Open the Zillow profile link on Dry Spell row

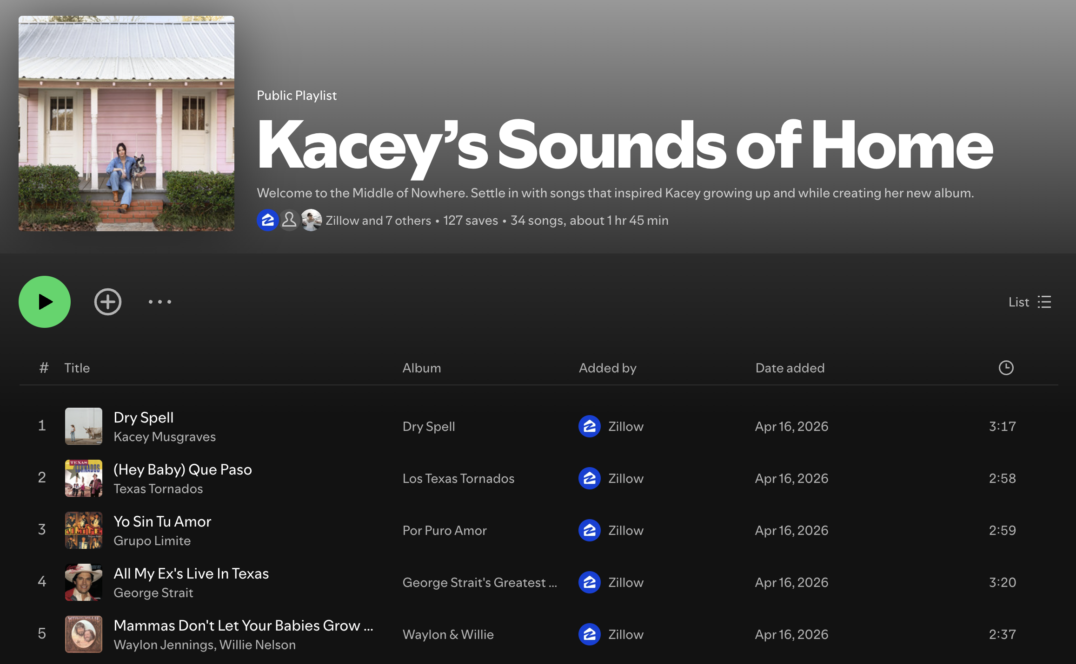[x=626, y=426]
